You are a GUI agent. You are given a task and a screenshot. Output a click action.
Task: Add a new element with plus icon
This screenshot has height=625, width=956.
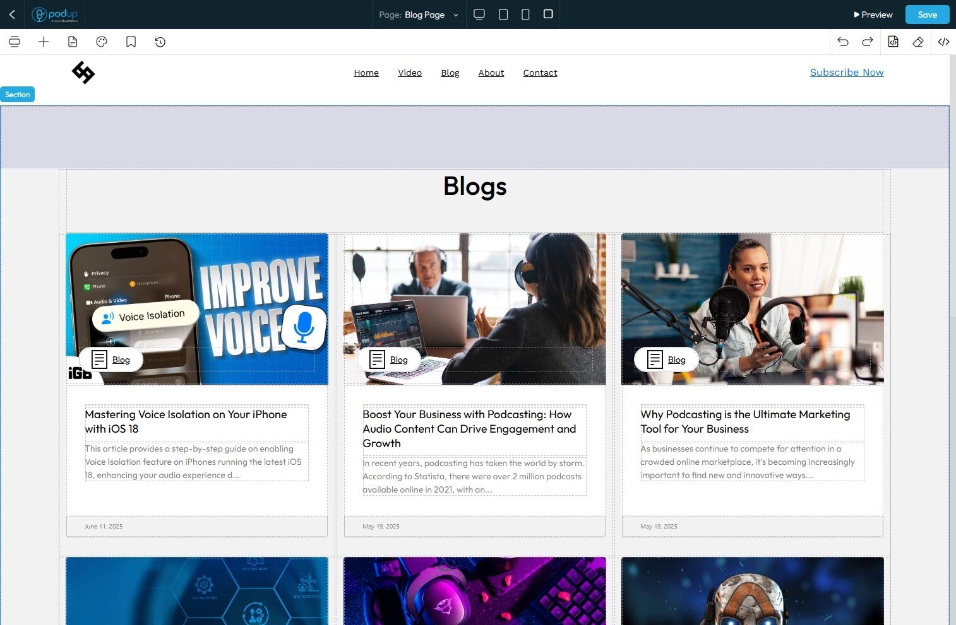coord(44,42)
